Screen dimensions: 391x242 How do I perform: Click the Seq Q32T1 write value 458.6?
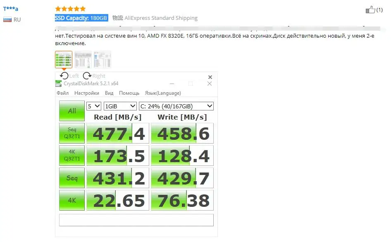(x=182, y=133)
